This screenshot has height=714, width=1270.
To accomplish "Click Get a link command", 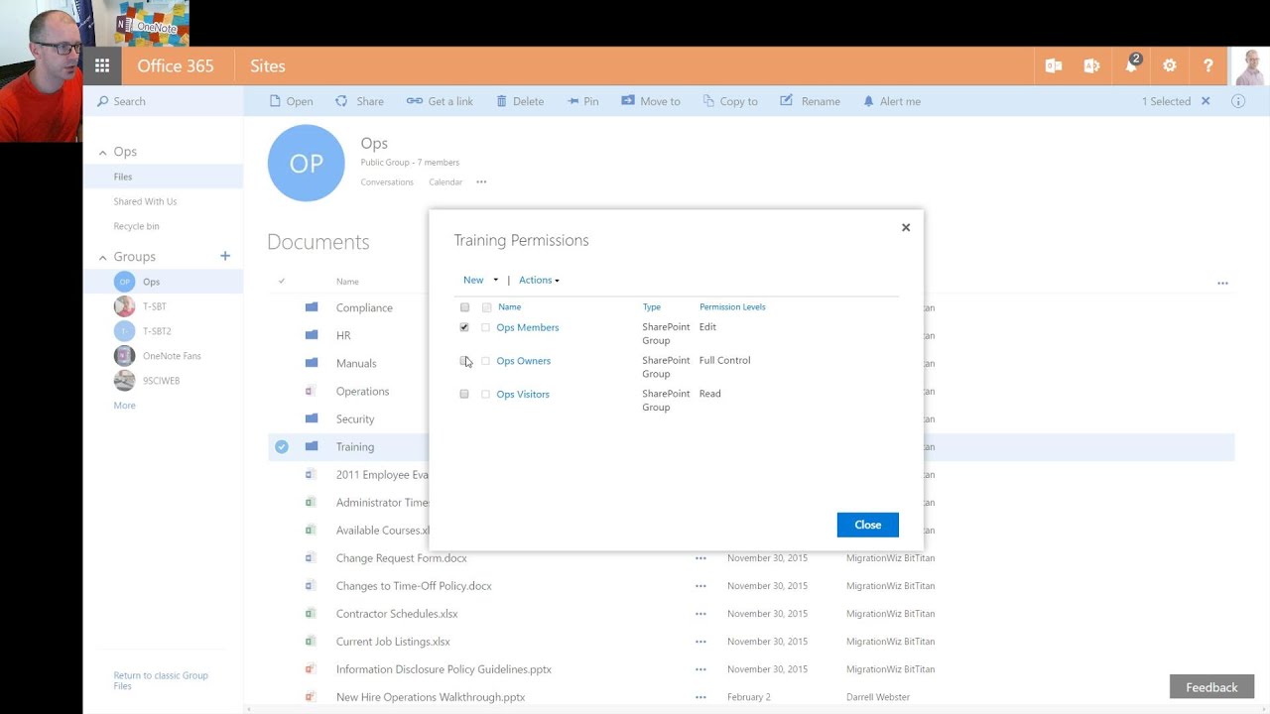I will (440, 101).
